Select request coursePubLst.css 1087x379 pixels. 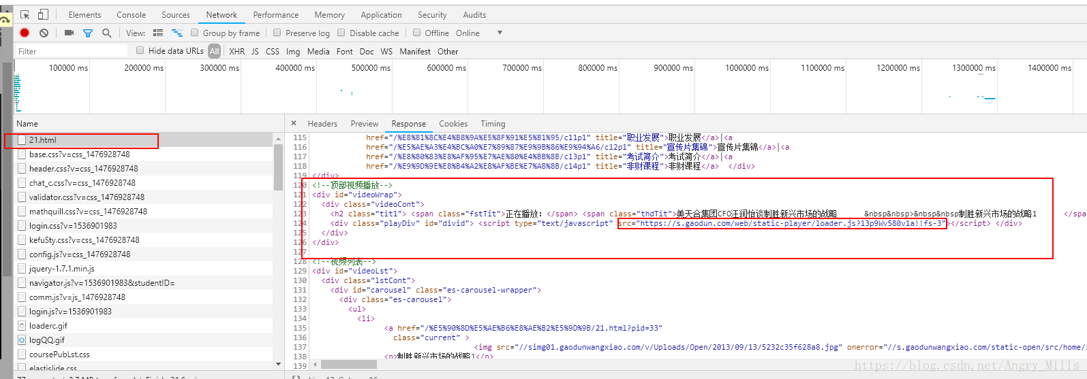coord(144,355)
